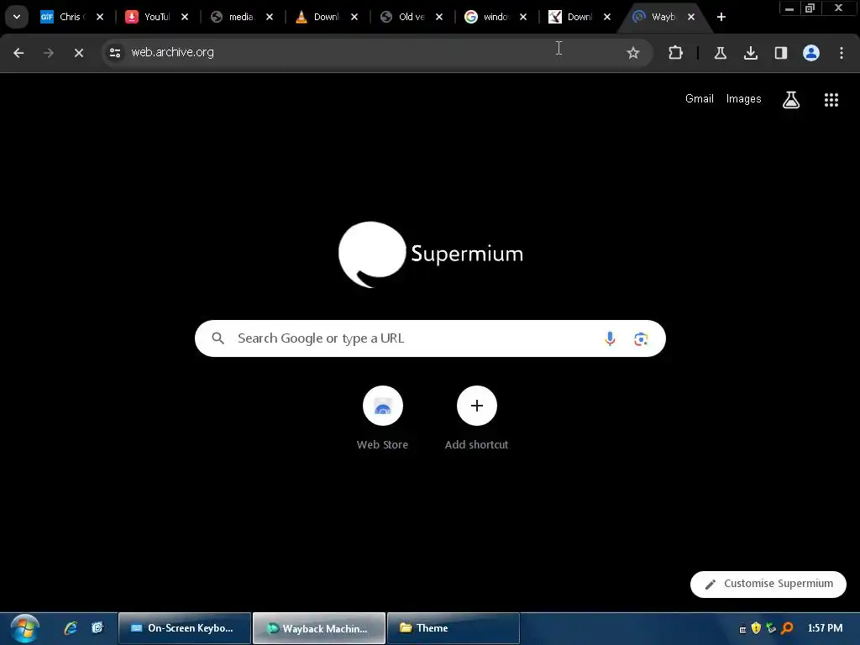
Task: Close the Wayback Machine tab
Action: (691, 17)
